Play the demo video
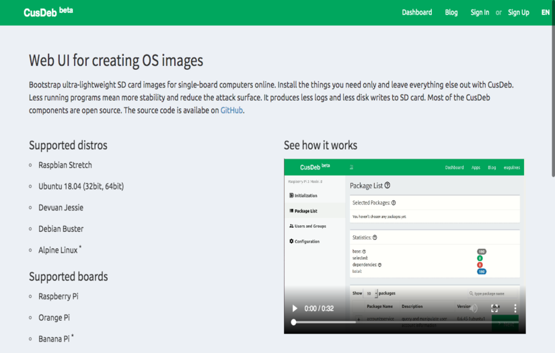The image size is (555, 353). click(x=295, y=309)
